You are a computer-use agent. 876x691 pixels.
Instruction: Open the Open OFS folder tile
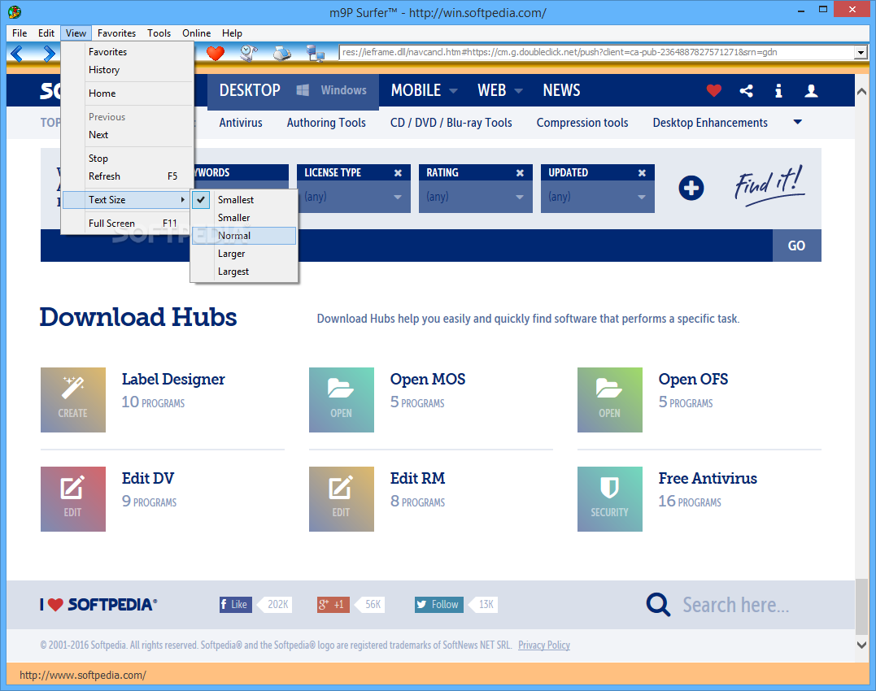(x=609, y=400)
